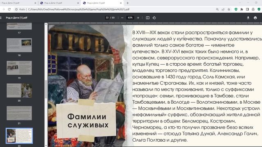Toggle the browser side panel icon
The width and height of the screenshot is (262, 147).
click(247, 9)
